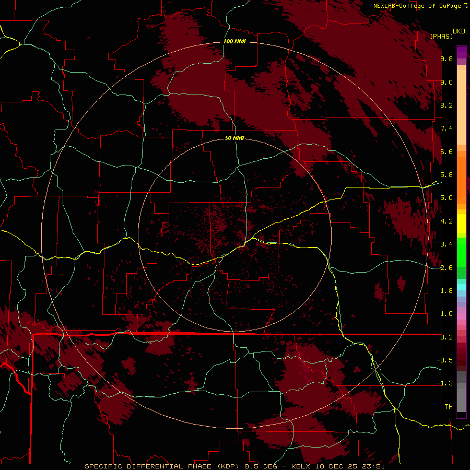This screenshot has height=470, width=470.
Task: Click the 9.8 value on the color scale
Action: [446, 58]
